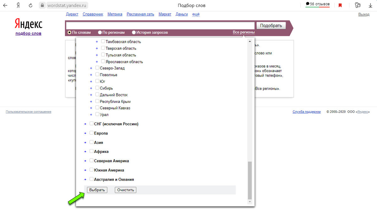The width and height of the screenshot is (377, 218).
Task: Click the red bookmark icon
Action: pos(340,5)
